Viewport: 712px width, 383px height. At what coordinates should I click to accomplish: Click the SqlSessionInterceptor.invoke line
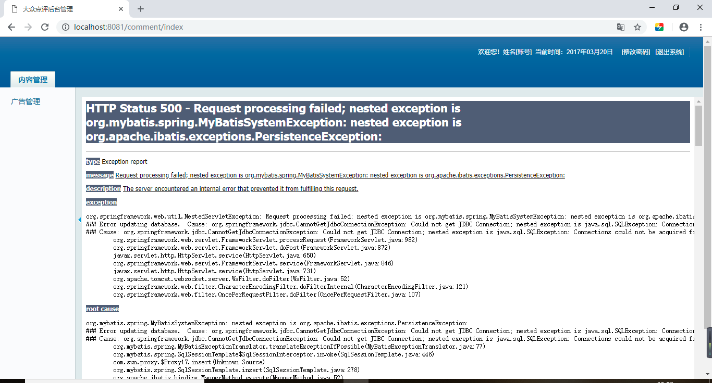pos(274,354)
